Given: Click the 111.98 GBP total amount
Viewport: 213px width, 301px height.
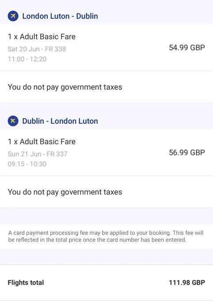Looking at the screenshot, I should point(187,282).
